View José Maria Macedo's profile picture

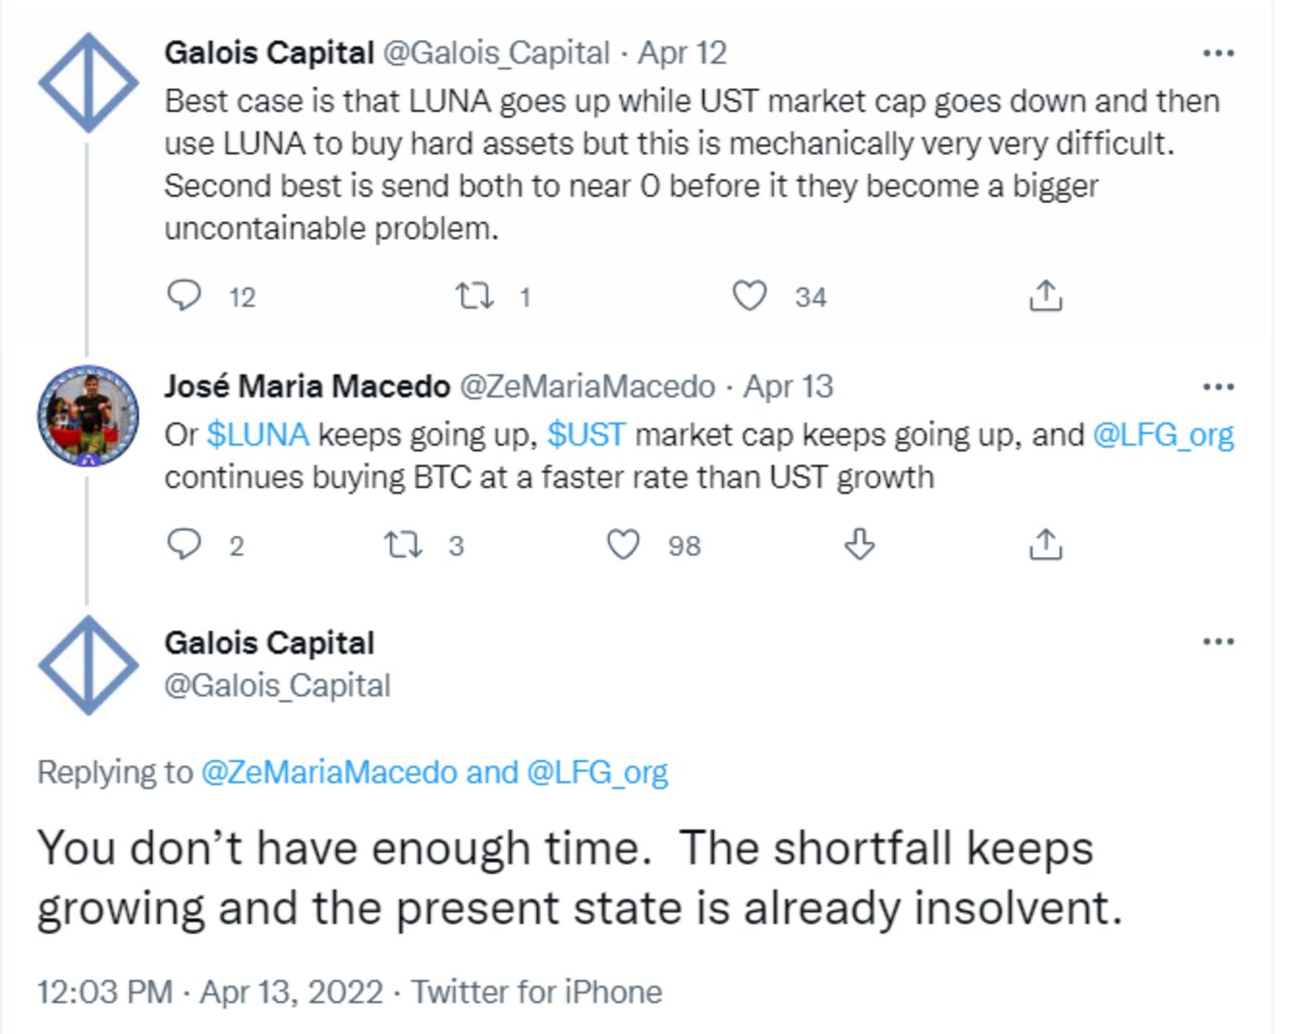click(x=88, y=415)
